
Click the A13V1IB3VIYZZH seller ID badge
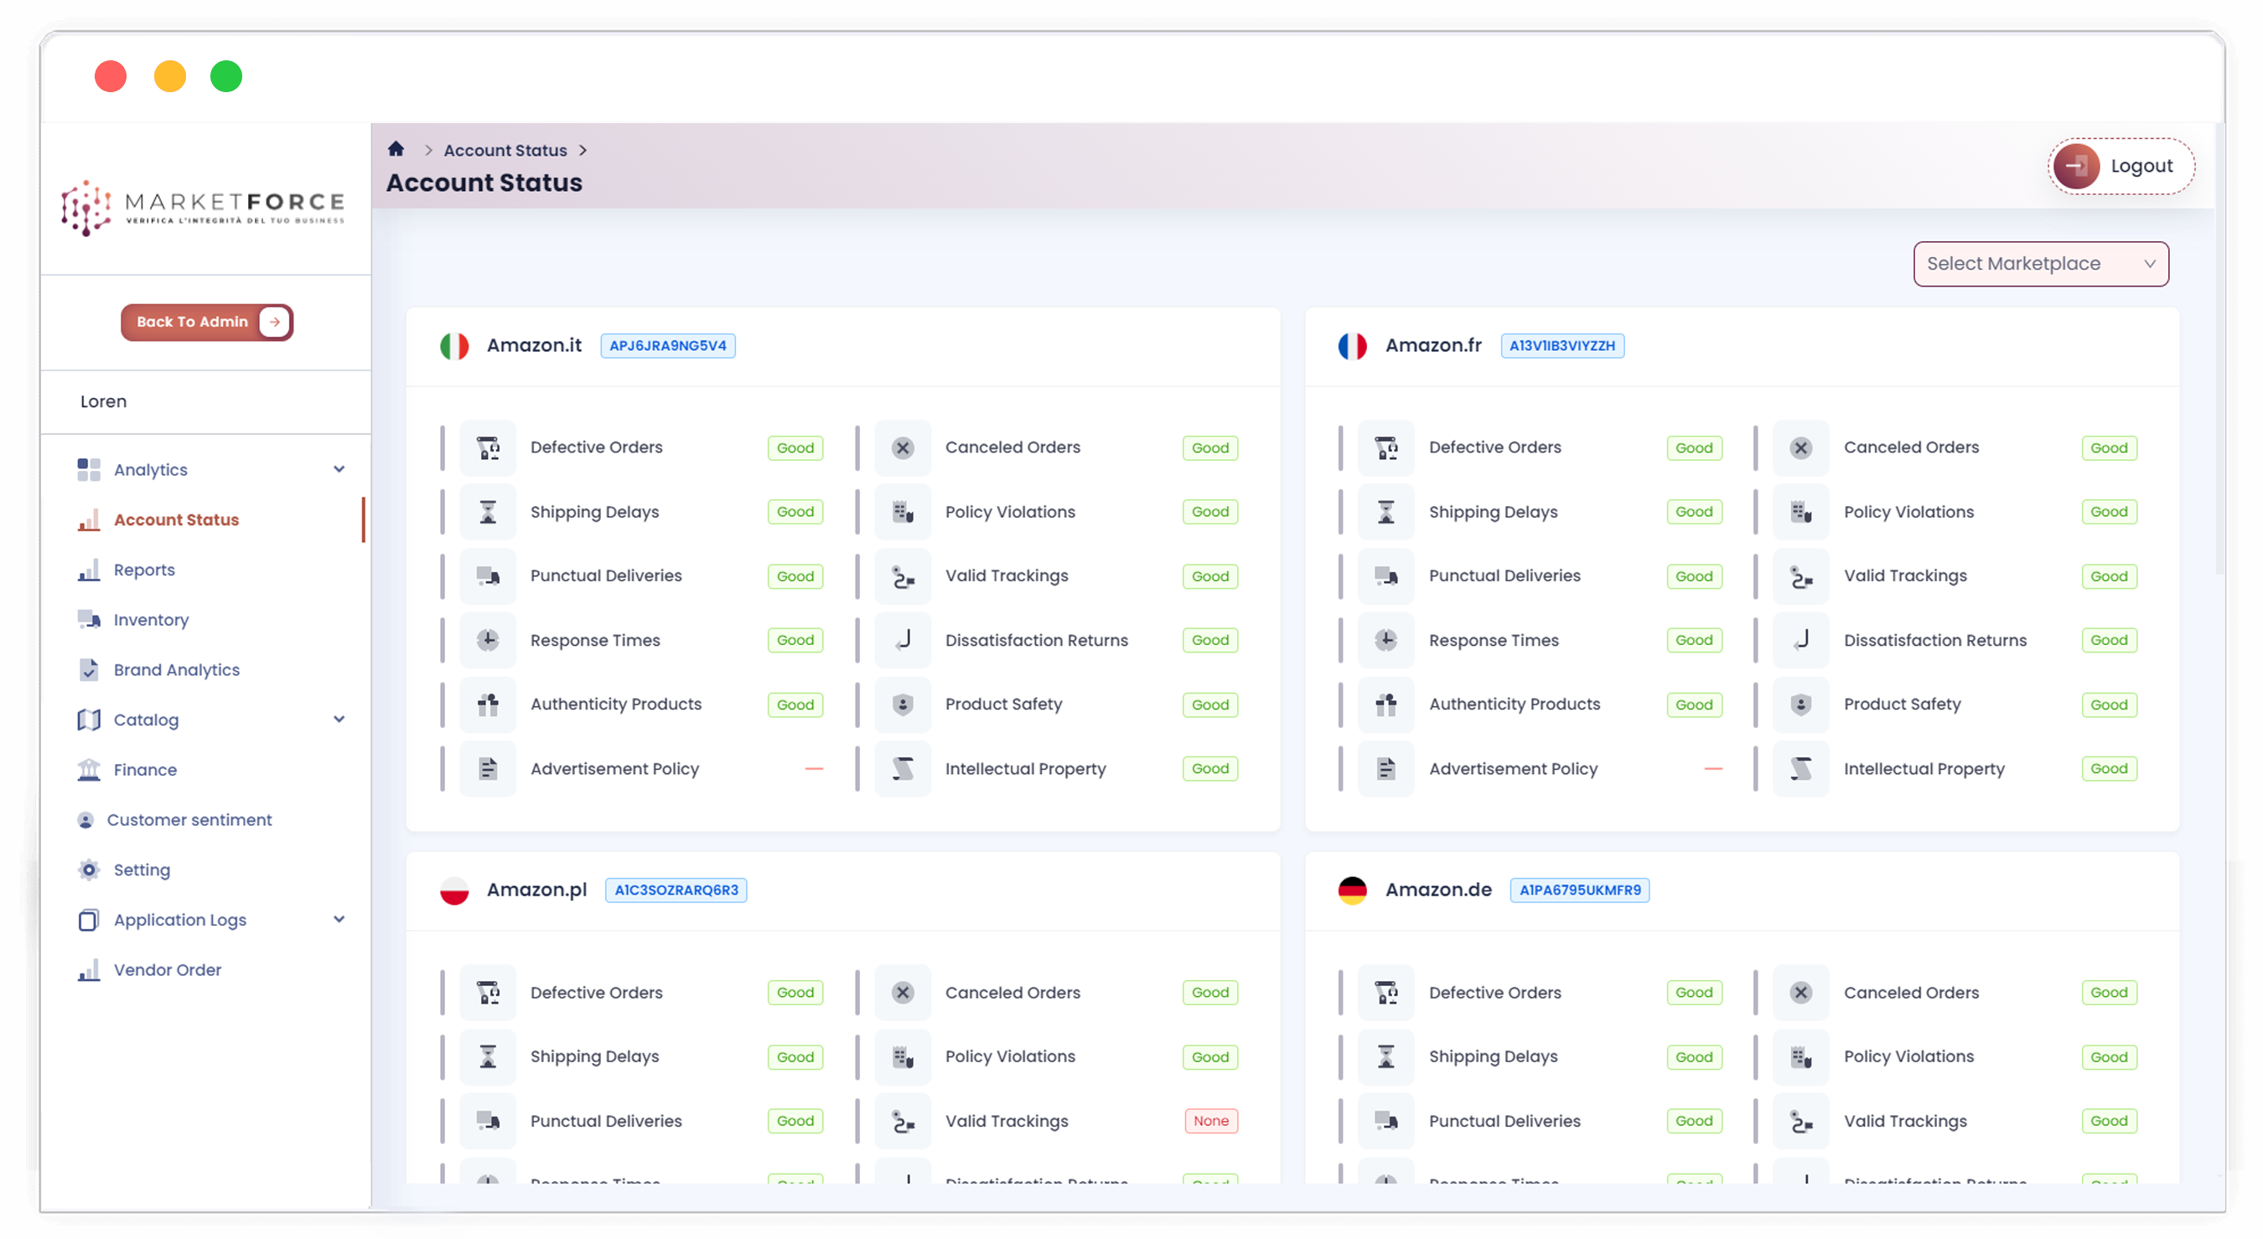tap(1562, 346)
